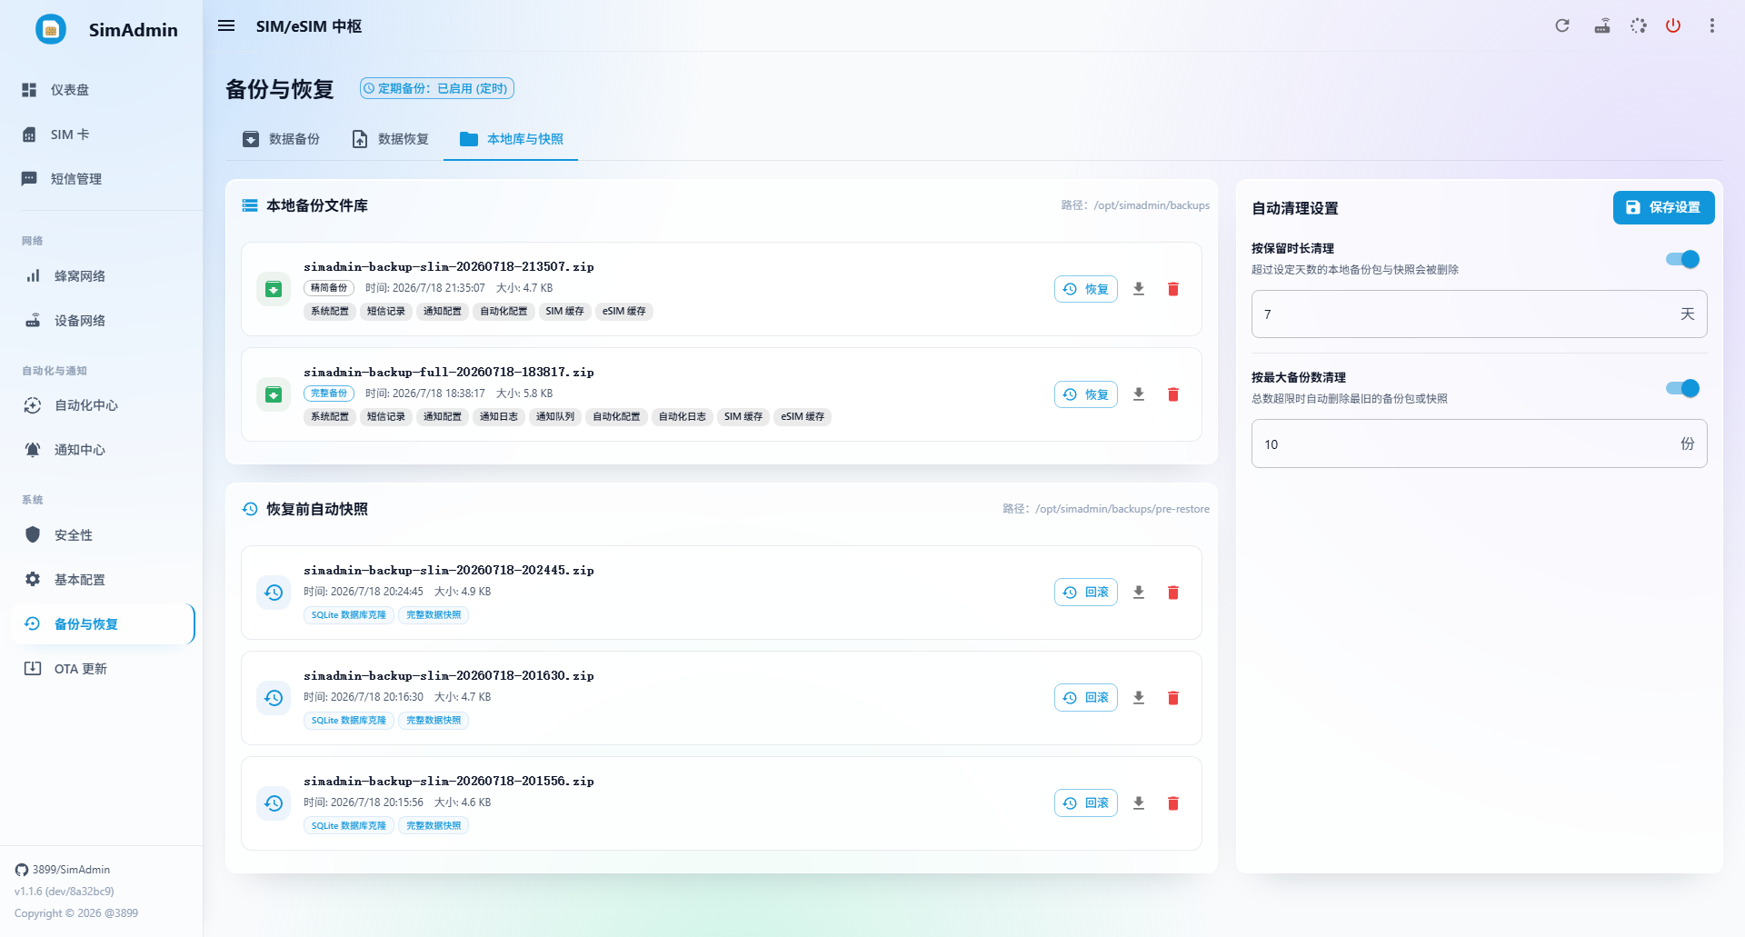Open 短信管理 in sidebar
The height and width of the screenshot is (937, 1745).
click(101, 179)
